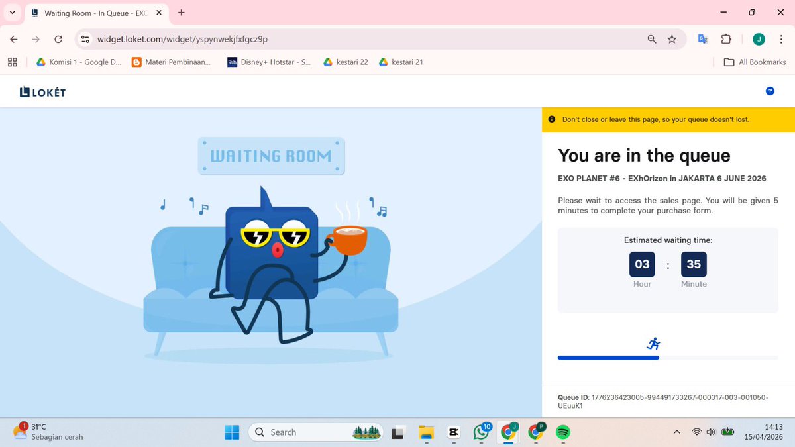Open the Wi-Fi network icon
Viewport: 795px width, 447px height.
point(696,432)
